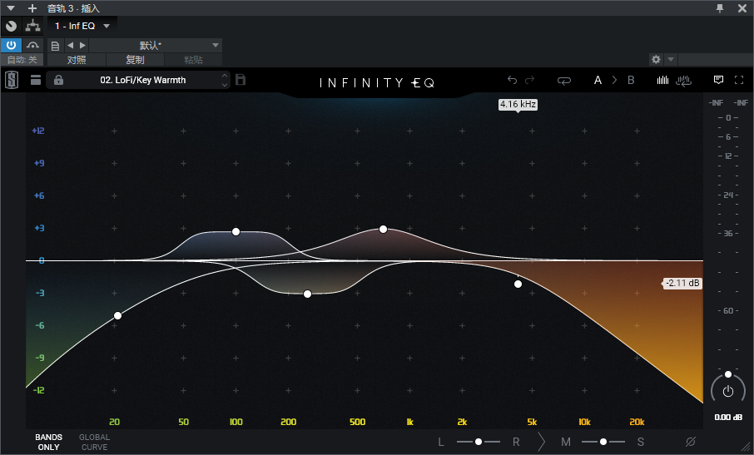
Task: Click the +12 dB scale label
Action: click(x=38, y=131)
